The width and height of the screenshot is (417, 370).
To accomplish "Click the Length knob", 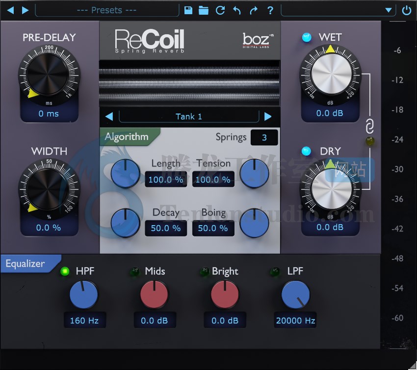I will click(125, 173).
